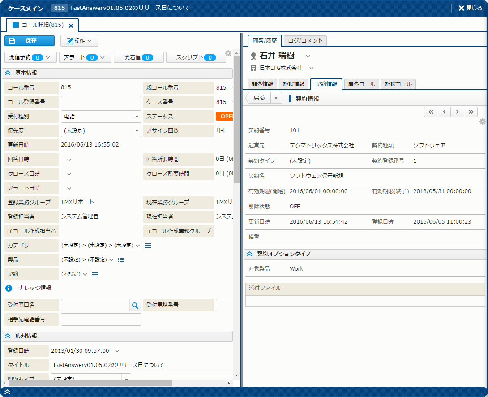This screenshot has width=488, height=397.
Task: Go to next contract record
Action: tap(457, 112)
